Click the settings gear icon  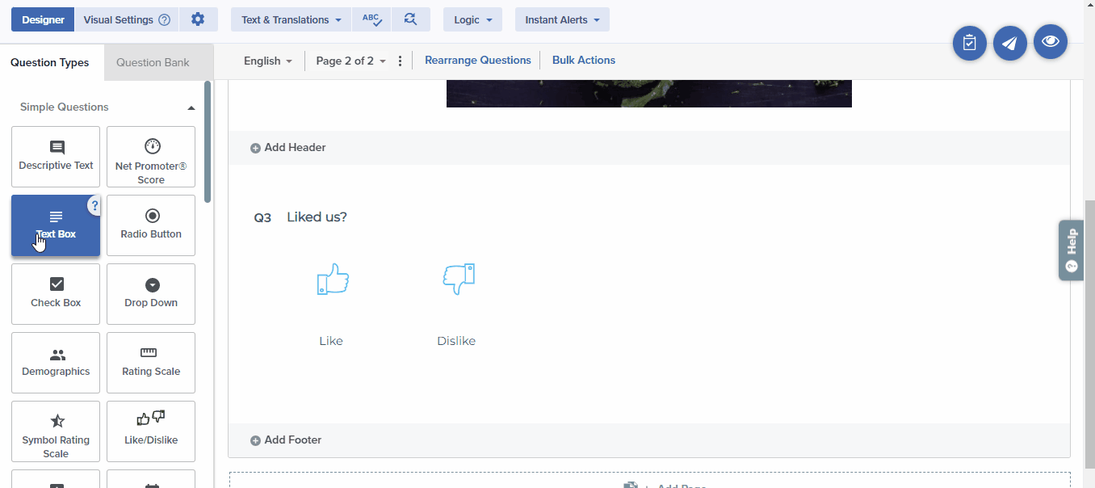tap(198, 19)
